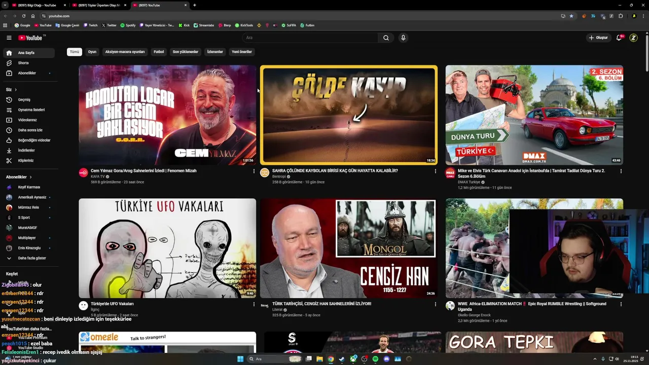The image size is (649, 365).
Task: Select the Son yüklenenler chip
Action: [185, 52]
